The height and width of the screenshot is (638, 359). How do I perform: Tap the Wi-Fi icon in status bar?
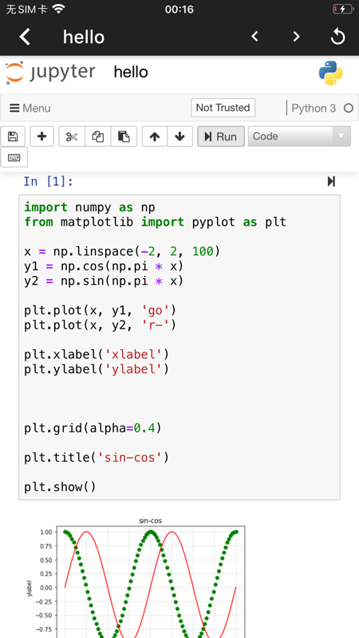click(x=59, y=9)
